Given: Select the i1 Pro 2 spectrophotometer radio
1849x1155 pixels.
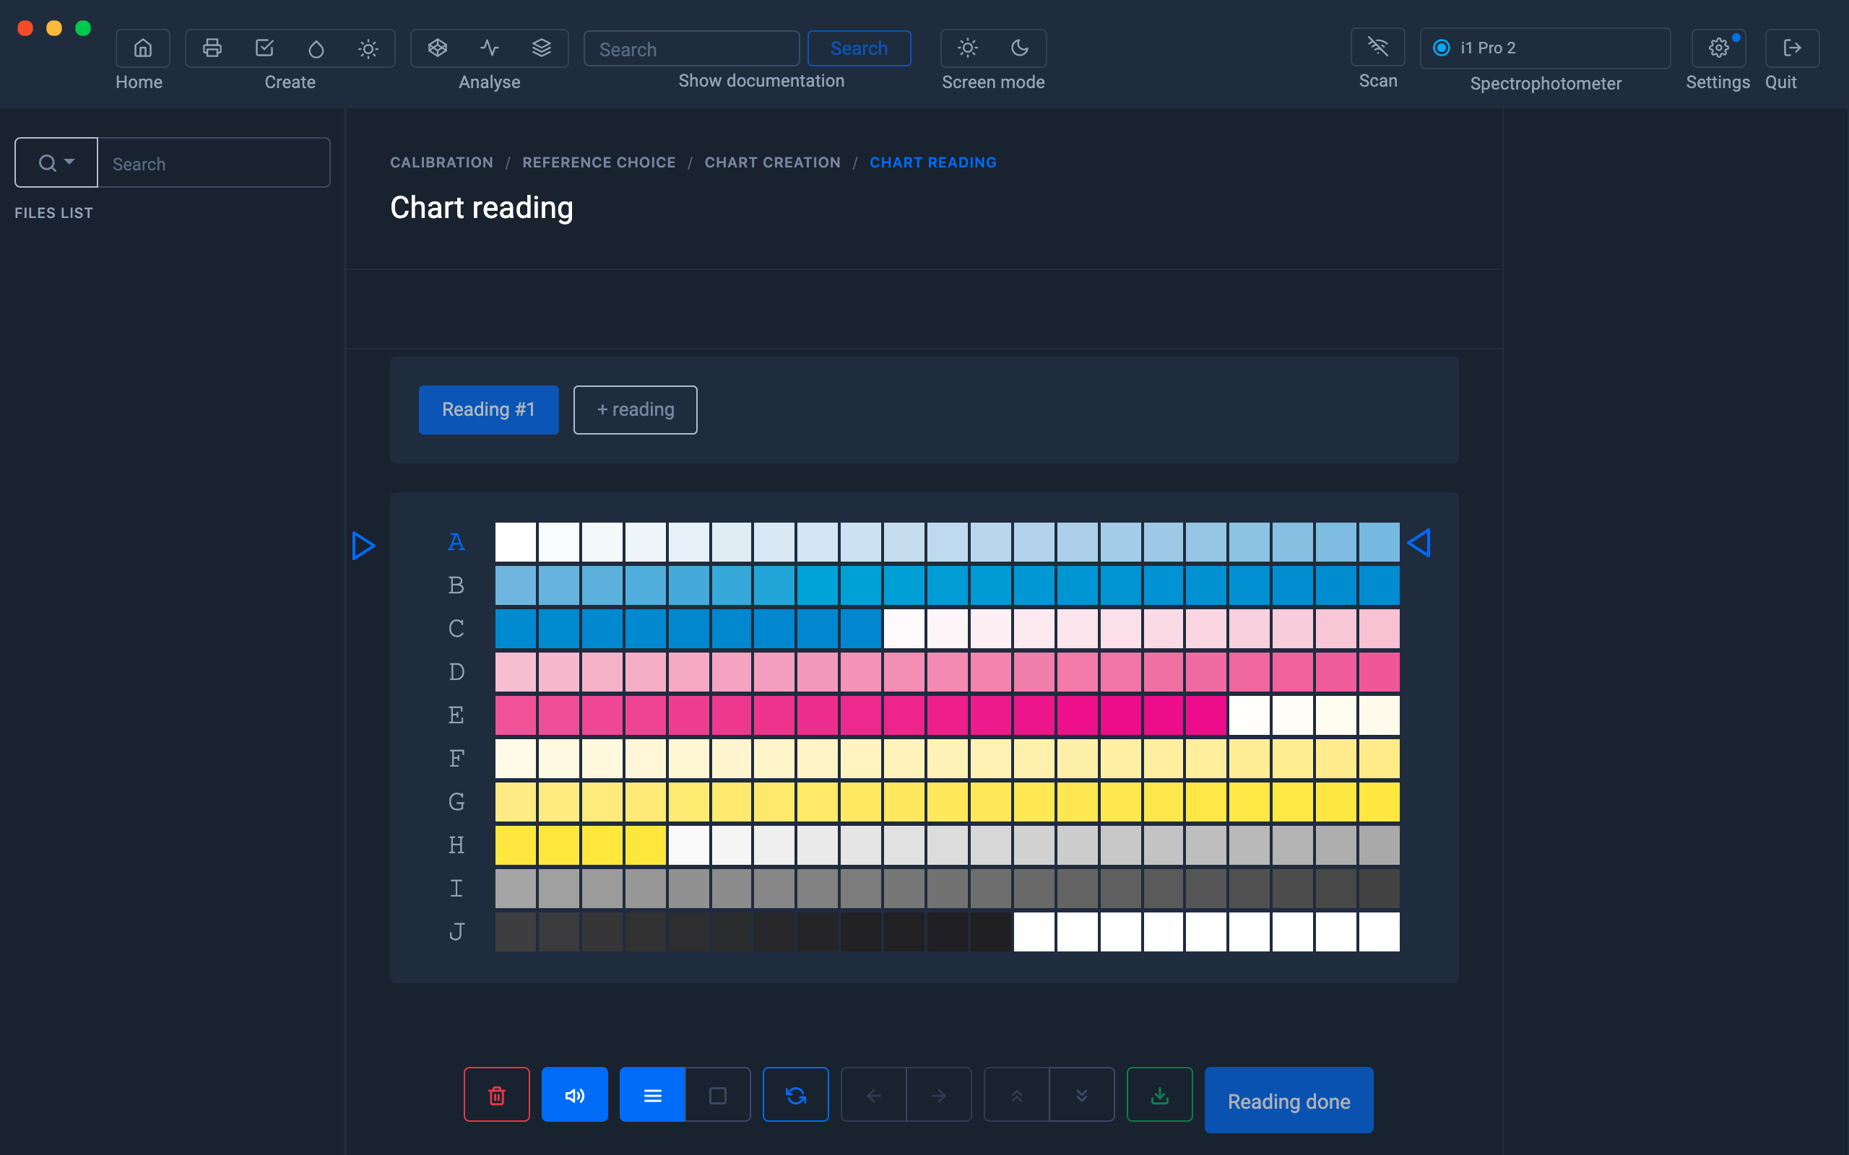Looking at the screenshot, I should [1441, 48].
